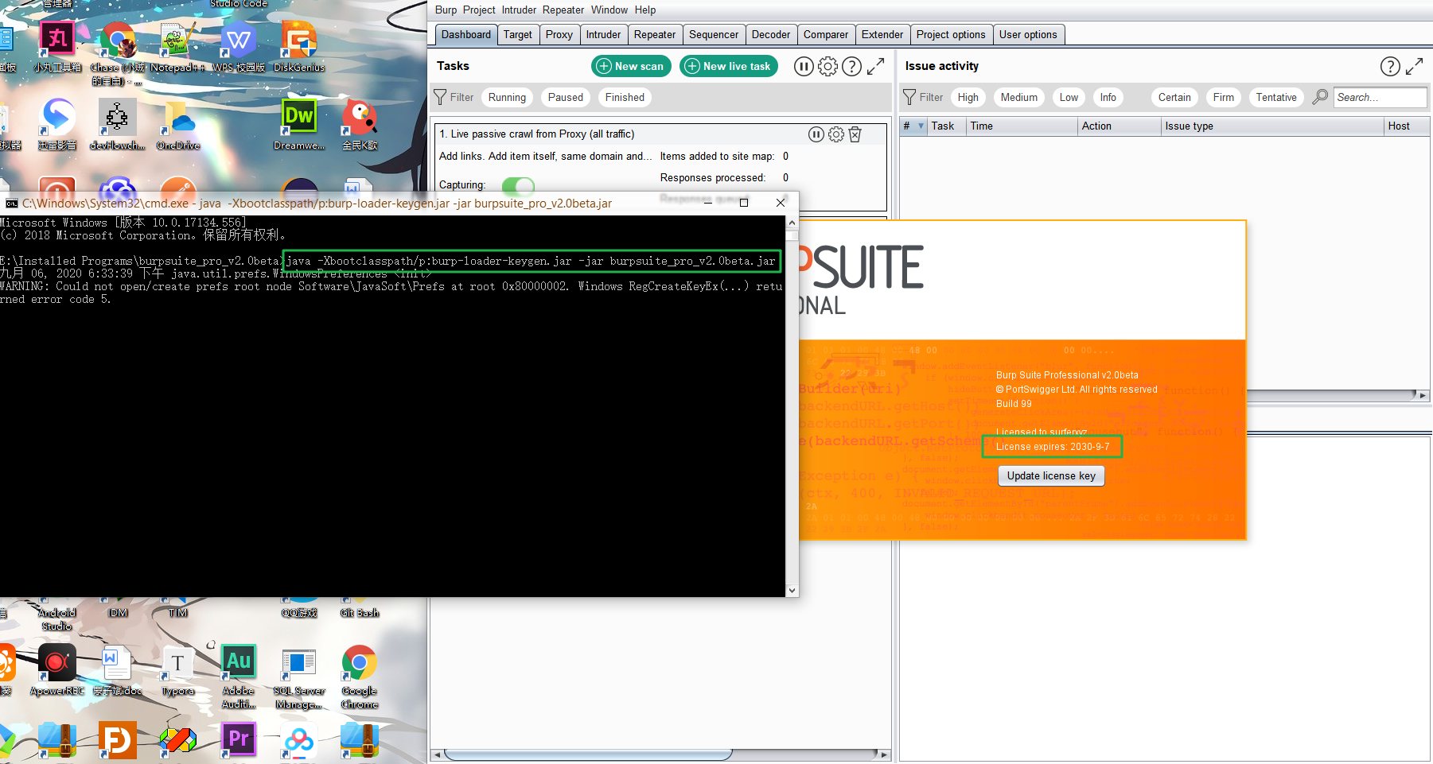Click the magnifier icon beside issue search

pyautogui.click(x=1320, y=97)
